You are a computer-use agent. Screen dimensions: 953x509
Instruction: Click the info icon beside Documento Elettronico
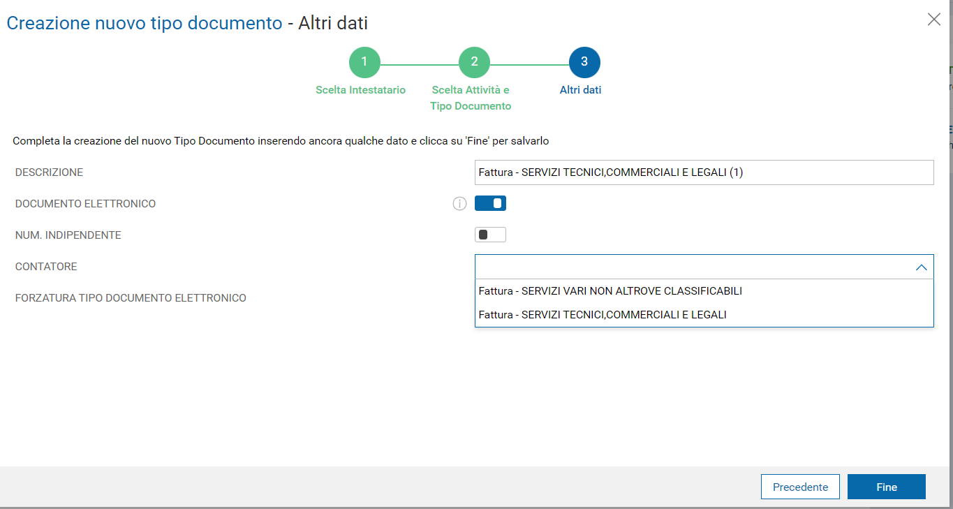pos(459,204)
